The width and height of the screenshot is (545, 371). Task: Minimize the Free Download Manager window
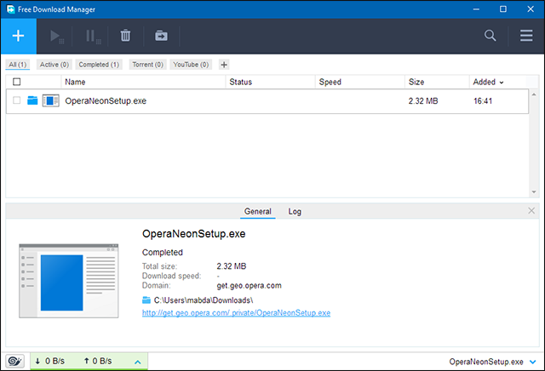pos(476,9)
